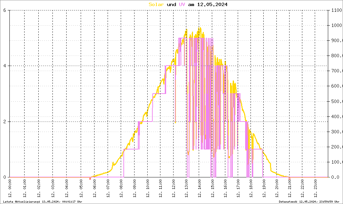This screenshot has height=204, width=343.
Task: Click the time label 12. 10:00
Action: point(148,189)
